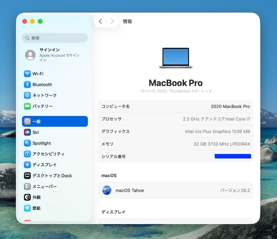This screenshot has height=239, width=277.
Task: Click the forward navigation chevron
Action: pos(112,21)
